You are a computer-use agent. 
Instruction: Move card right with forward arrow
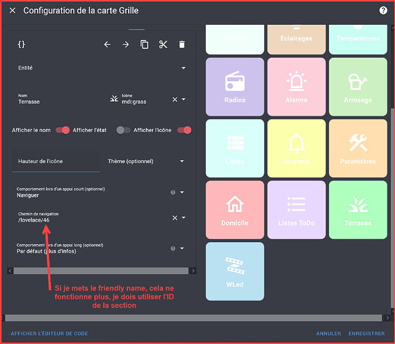coord(126,45)
